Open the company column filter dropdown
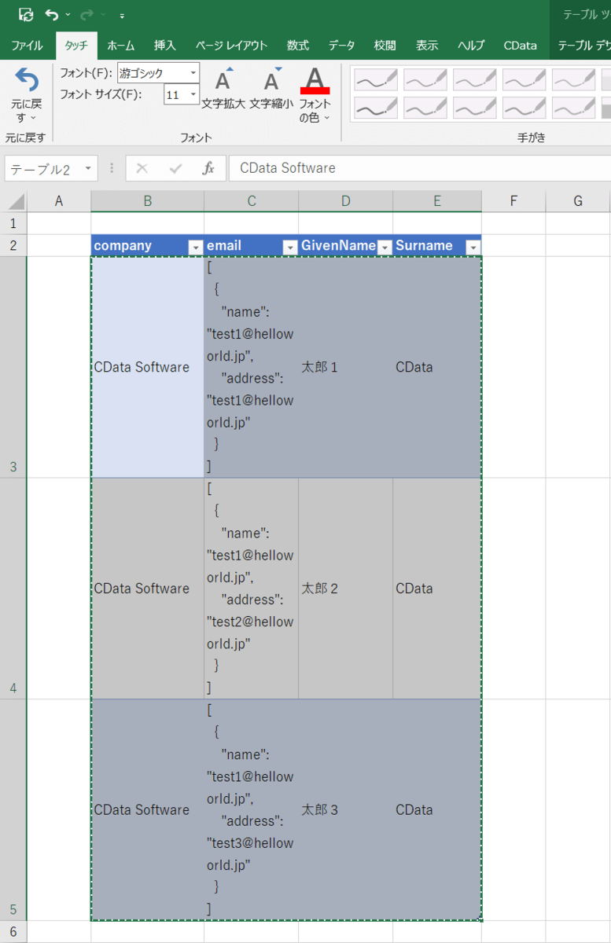The width and height of the screenshot is (611, 943). coord(196,248)
